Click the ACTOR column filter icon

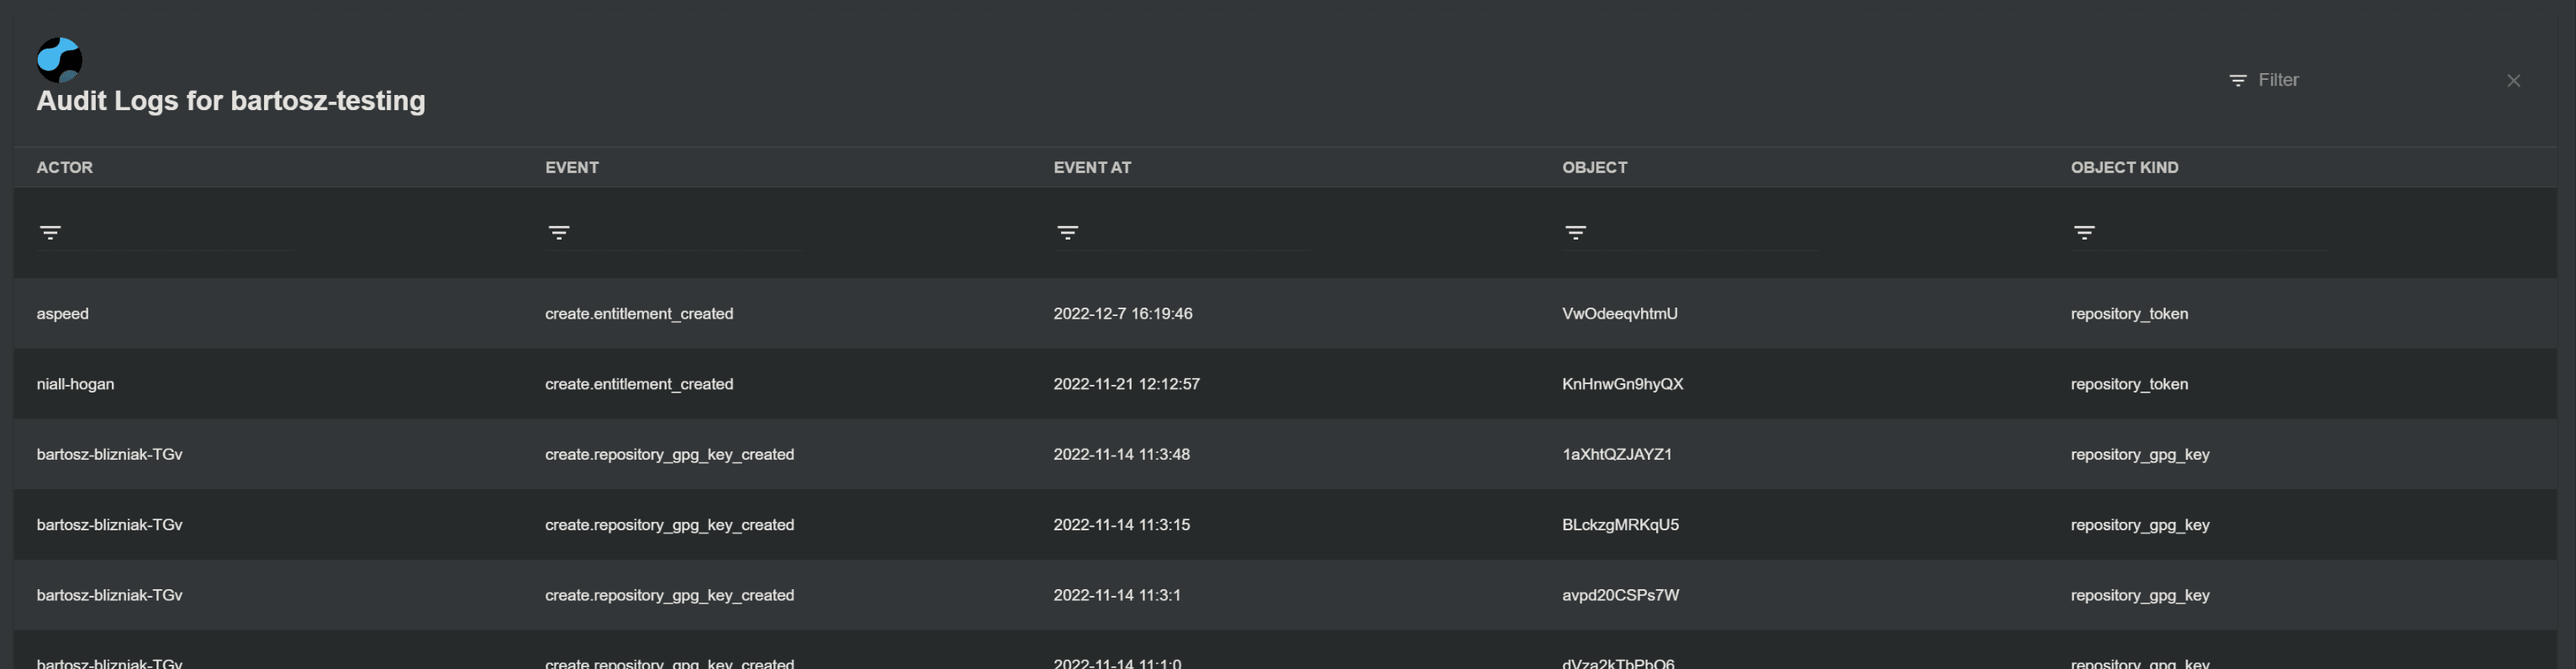coord(50,232)
